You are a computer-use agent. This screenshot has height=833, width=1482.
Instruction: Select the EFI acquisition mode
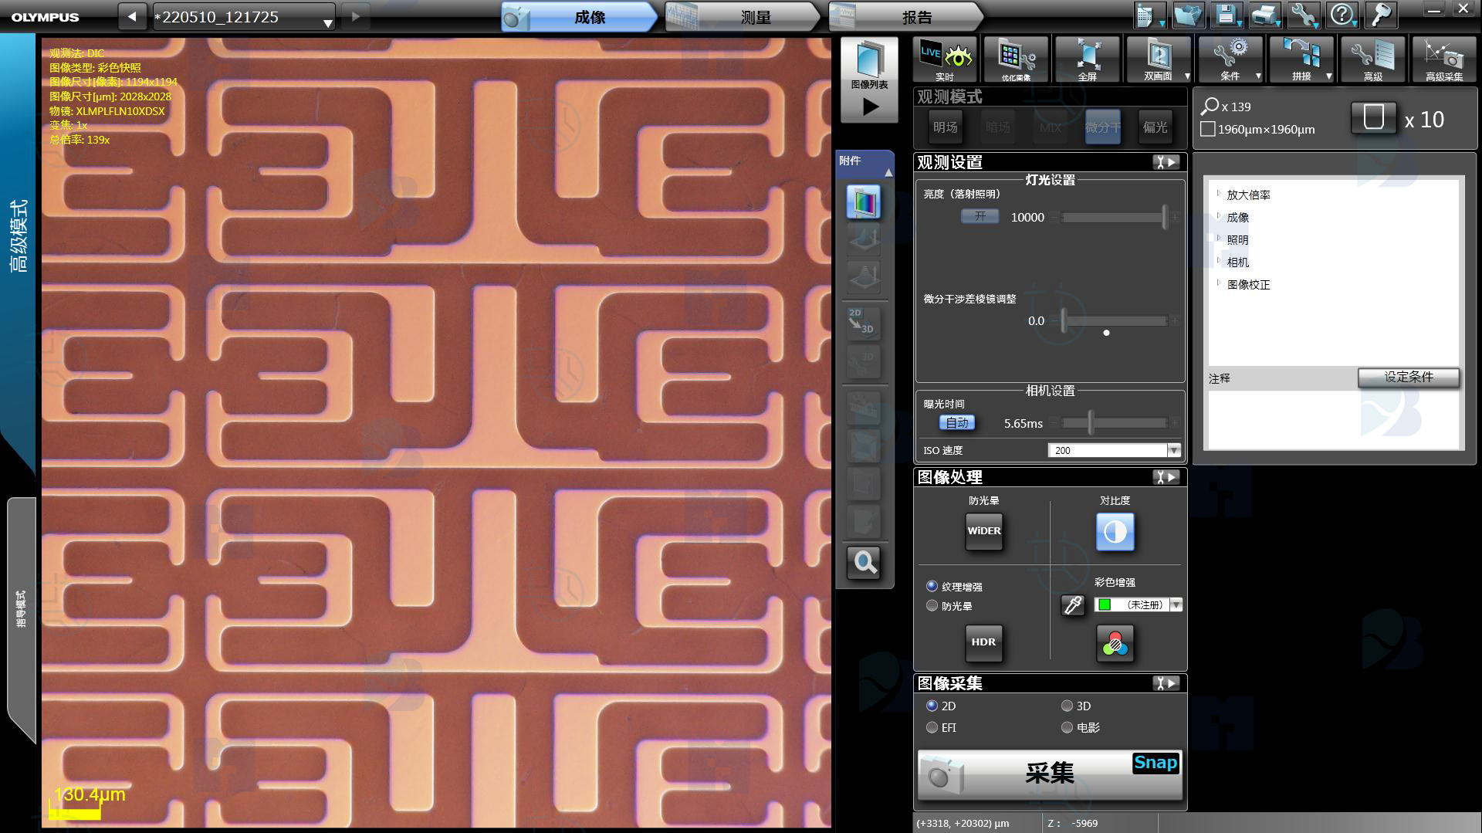click(x=932, y=727)
